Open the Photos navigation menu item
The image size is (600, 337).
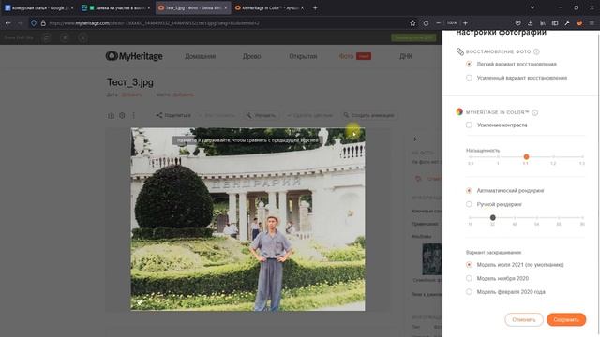tap(346, 56)
